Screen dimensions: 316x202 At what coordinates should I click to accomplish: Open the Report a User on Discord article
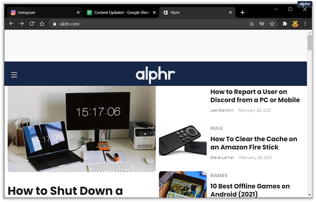click(x=255, y=96)
